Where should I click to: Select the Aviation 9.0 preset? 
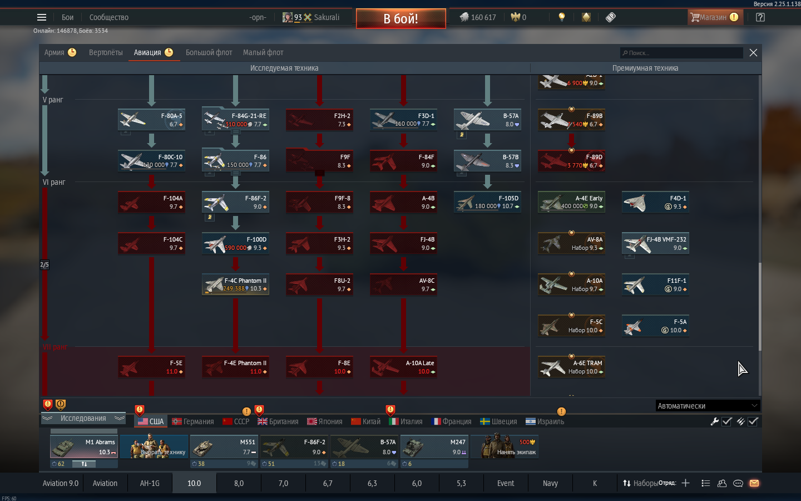61,483
